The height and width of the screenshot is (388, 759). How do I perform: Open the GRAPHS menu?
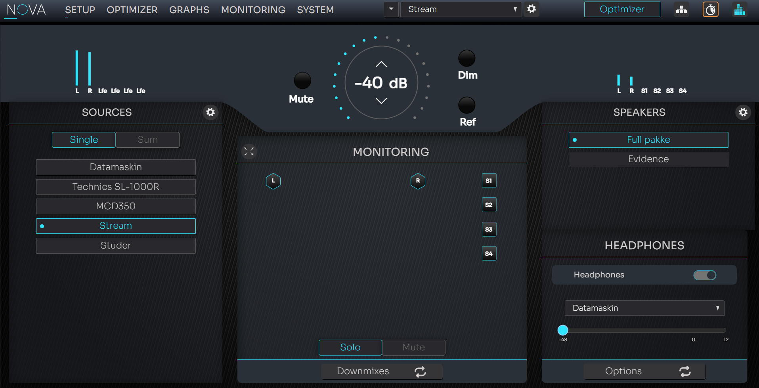pyautogui.click(x=189, y=10)
